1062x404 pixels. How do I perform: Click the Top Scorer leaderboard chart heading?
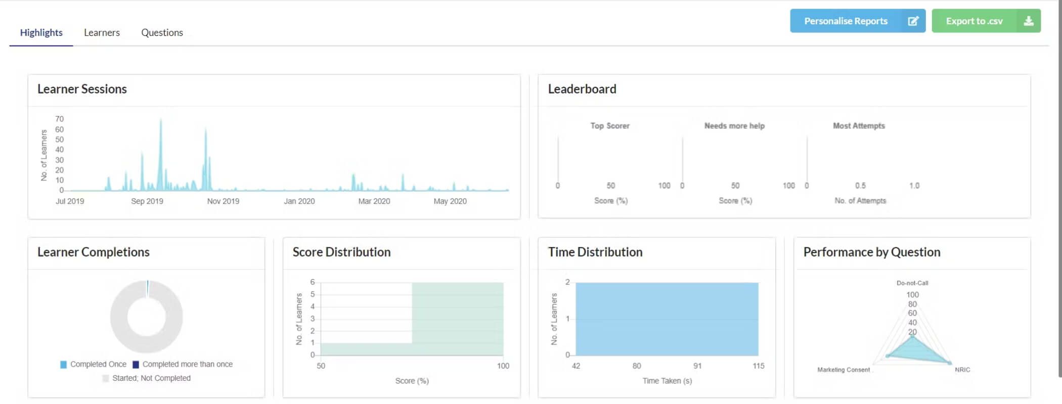(610, 126)
